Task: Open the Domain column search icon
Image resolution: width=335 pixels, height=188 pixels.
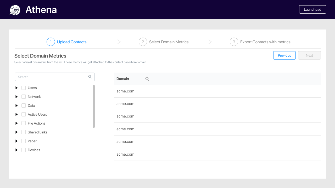Action: click(x=147, y=79)
